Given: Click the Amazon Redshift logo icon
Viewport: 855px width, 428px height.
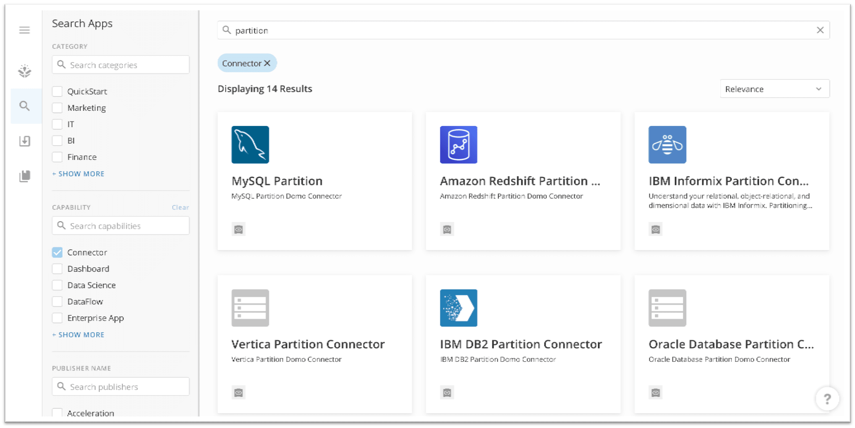Looking at the screenshot, I should [458, 145].
